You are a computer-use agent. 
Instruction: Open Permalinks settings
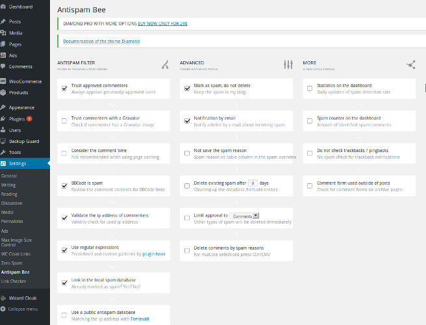click(x=12, y=222)
